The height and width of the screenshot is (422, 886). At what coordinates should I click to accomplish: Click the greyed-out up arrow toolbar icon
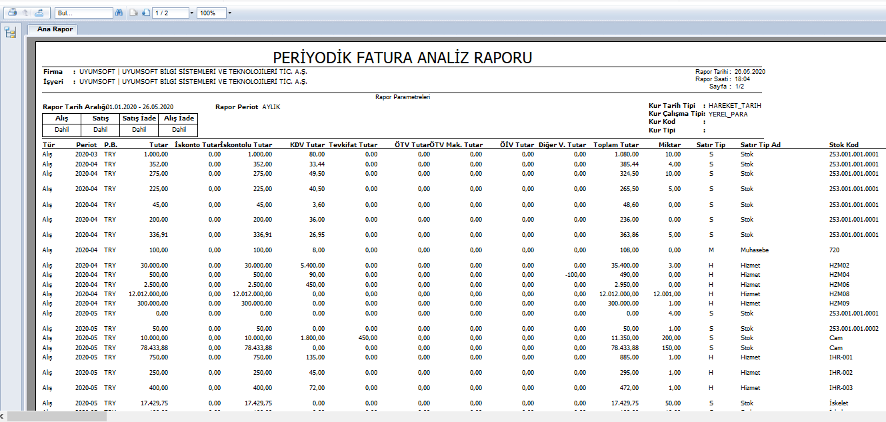tap(25, 13)
